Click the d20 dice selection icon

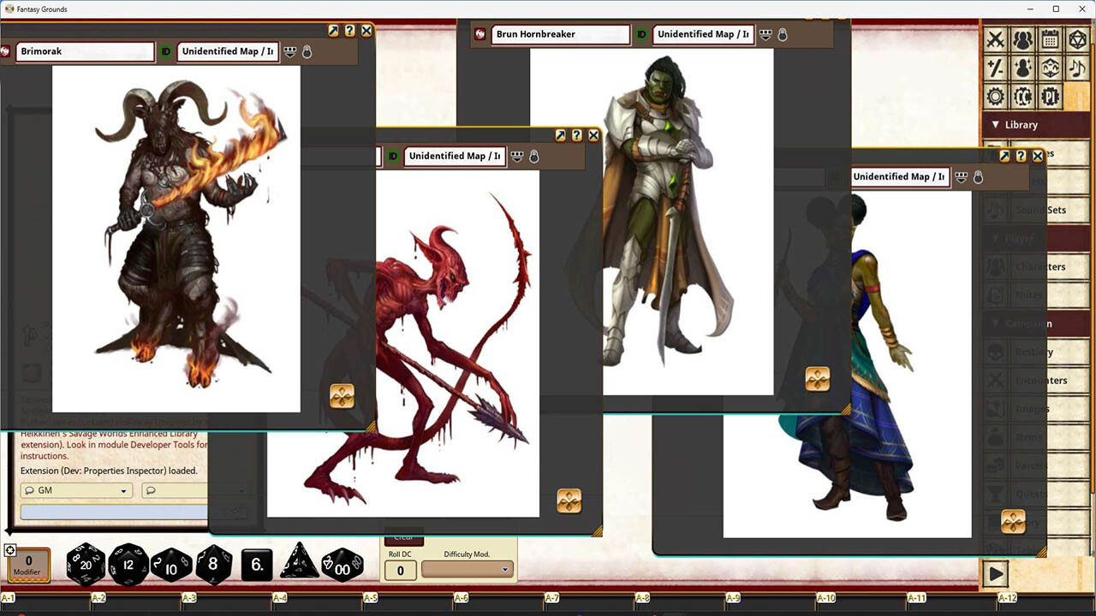[x=1077, y=39]
